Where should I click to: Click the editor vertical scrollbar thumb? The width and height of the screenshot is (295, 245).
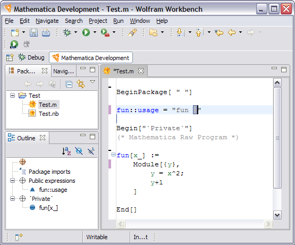277,138
